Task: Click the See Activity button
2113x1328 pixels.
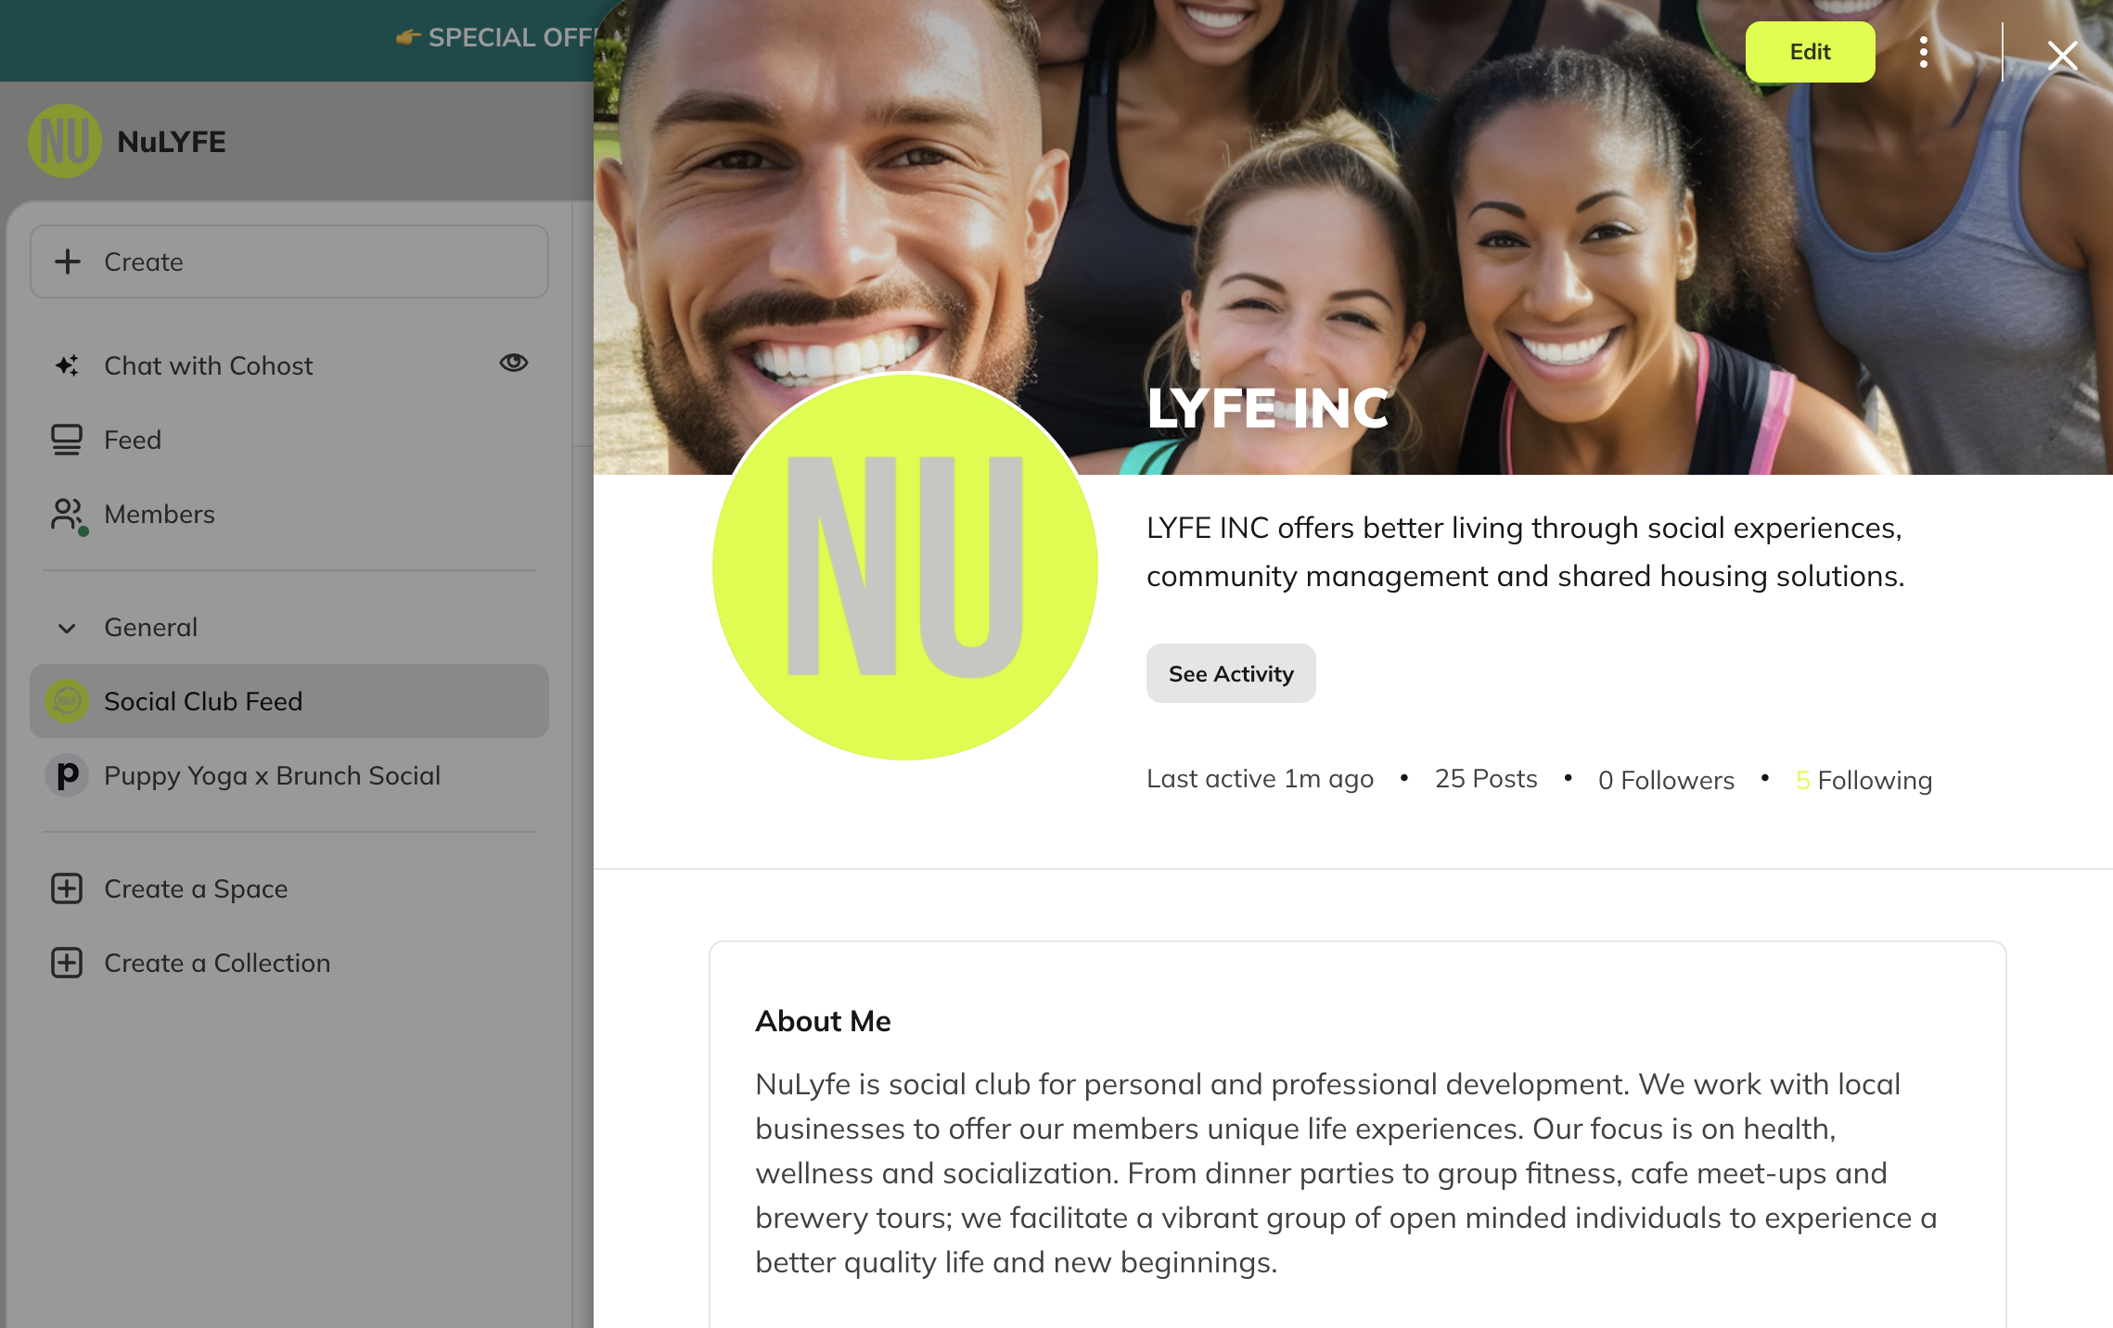Action: pyautogui.click(x=1231, y=673)
